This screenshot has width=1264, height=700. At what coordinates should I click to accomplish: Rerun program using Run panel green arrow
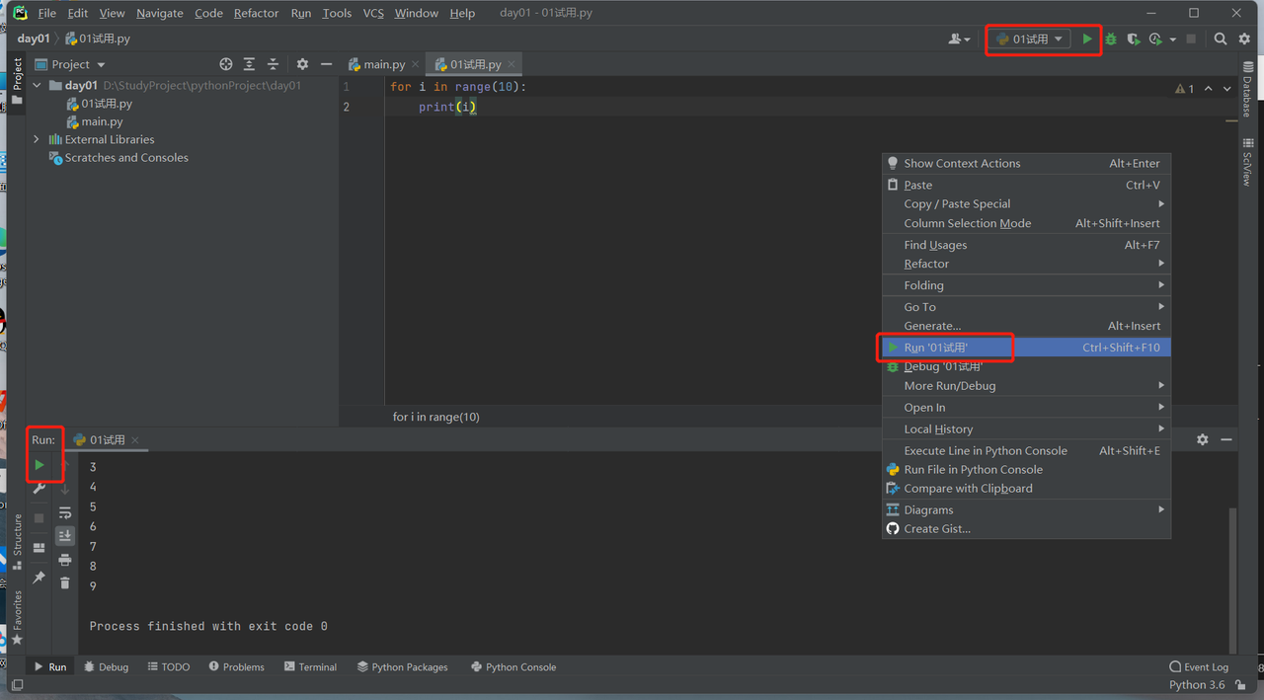[39, 464]
